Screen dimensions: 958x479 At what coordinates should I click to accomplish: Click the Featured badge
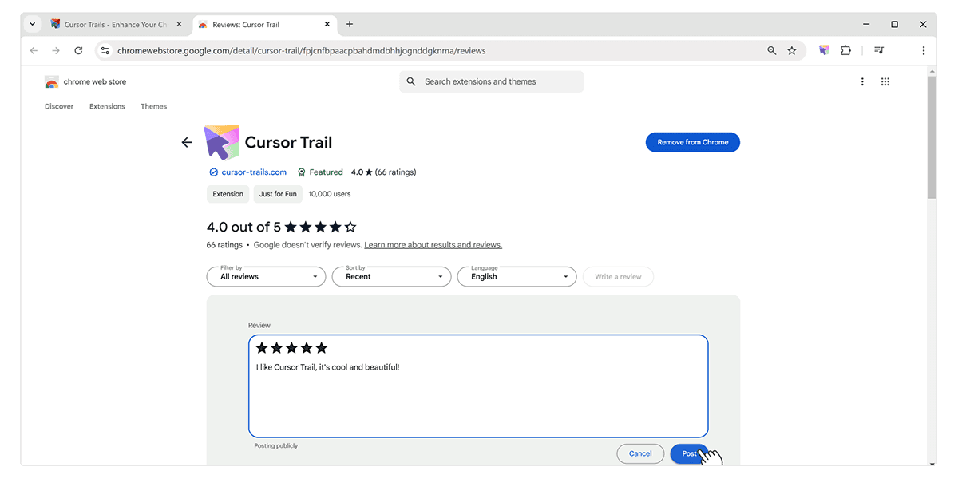click(320, 172)
